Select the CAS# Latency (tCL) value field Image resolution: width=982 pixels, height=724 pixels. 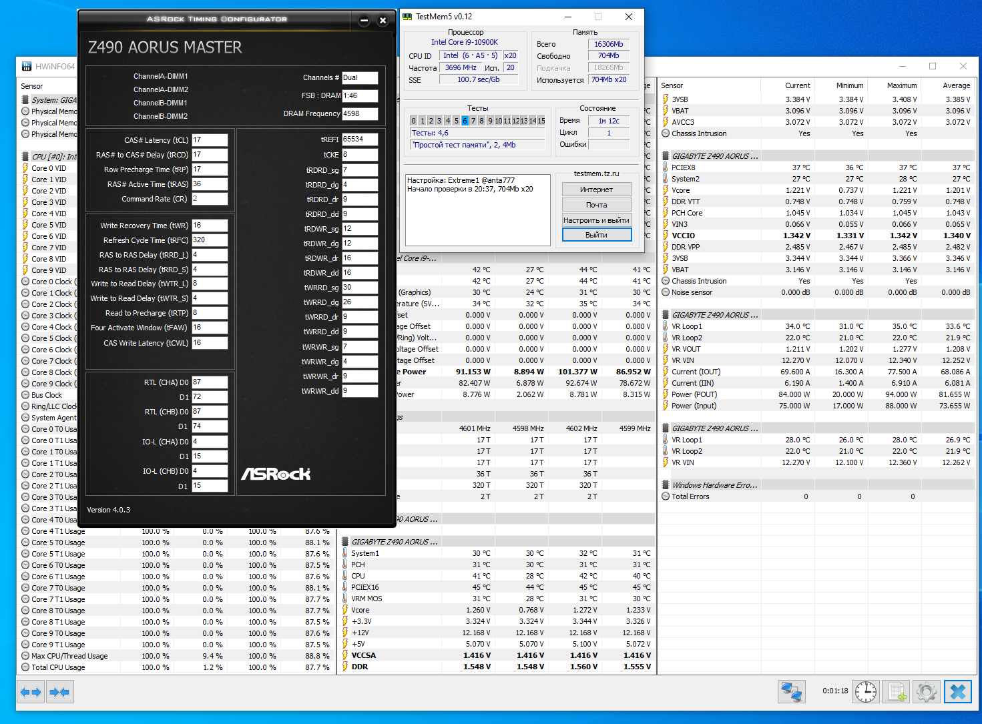pos(210,140)
